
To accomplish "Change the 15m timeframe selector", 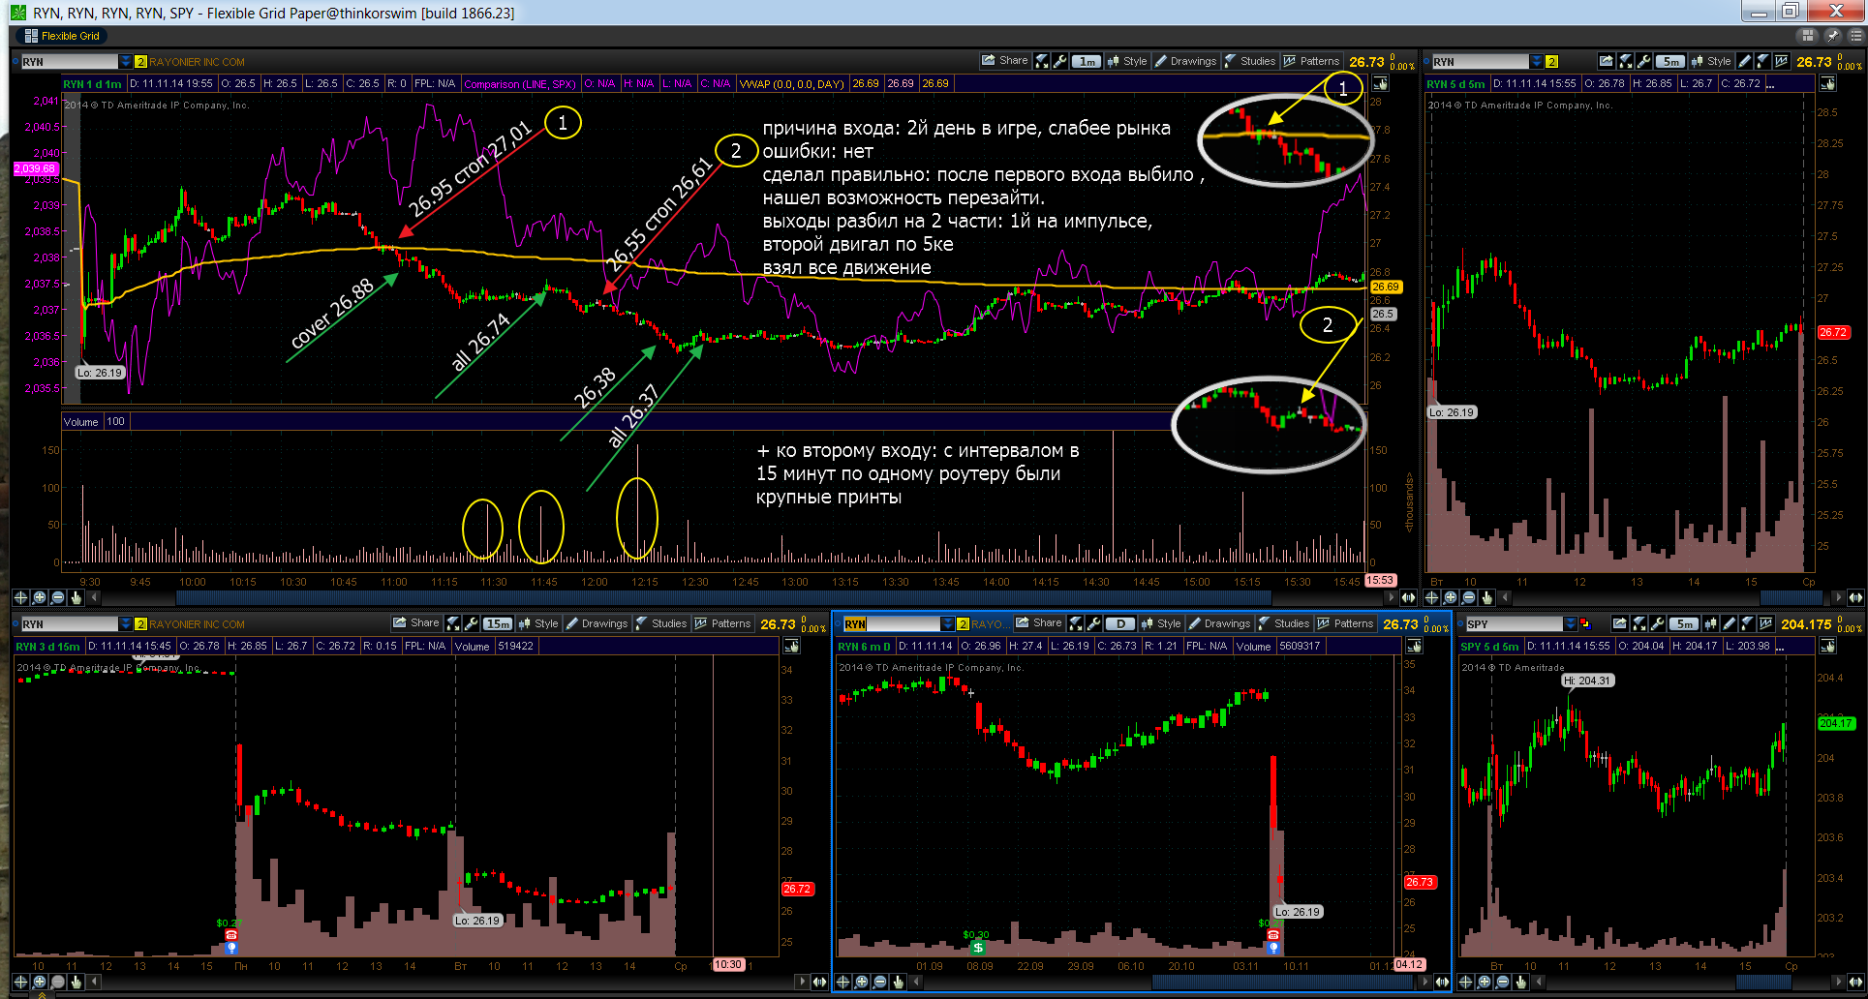I will pyautogui.click(x=499, y=624).
